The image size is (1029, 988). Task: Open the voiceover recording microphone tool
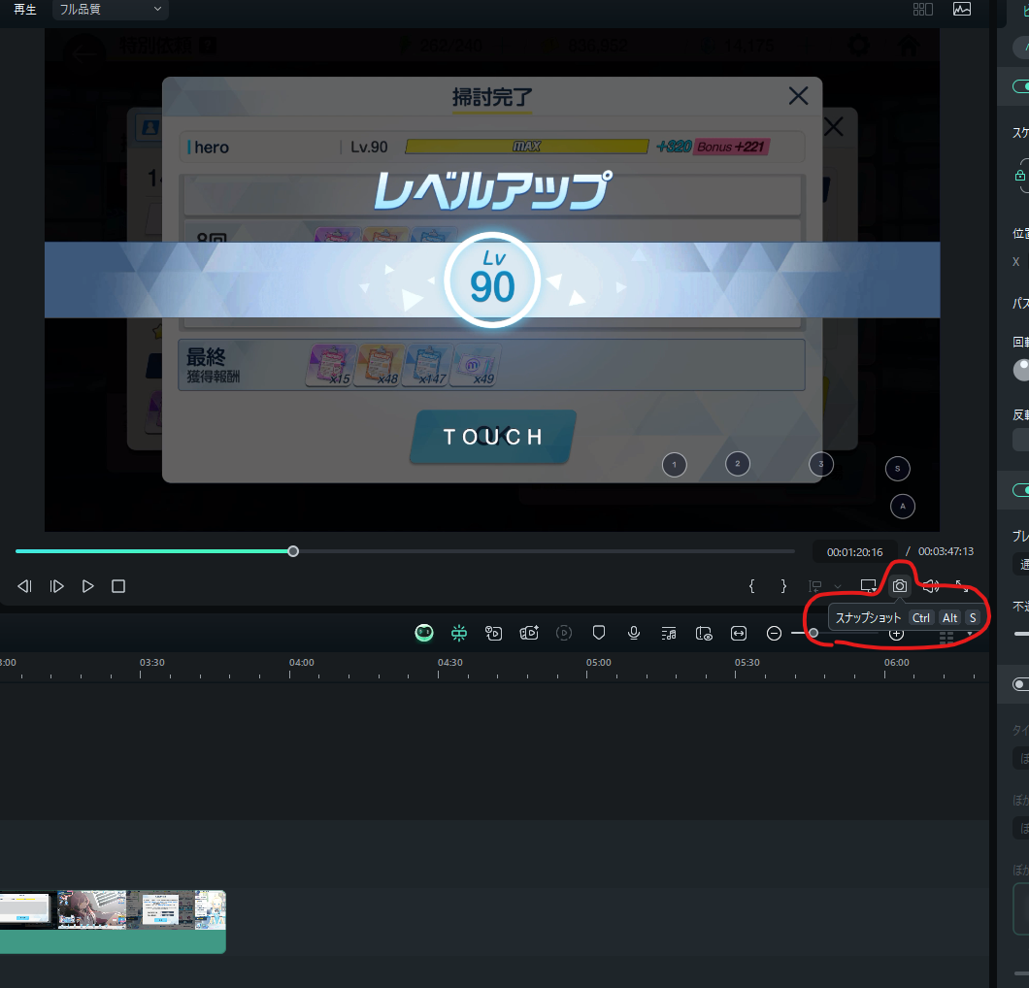tap(634, 633)
